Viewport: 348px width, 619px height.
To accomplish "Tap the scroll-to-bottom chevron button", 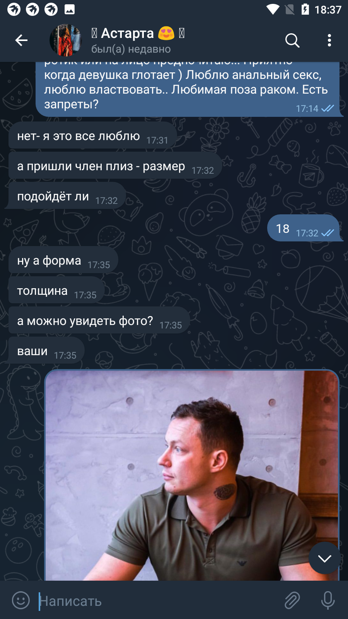I will pos(325,558).
